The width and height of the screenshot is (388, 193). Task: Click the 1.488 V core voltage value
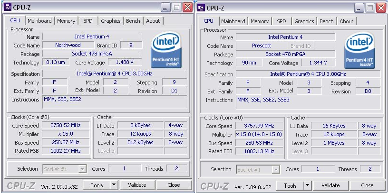click(125, 63)
